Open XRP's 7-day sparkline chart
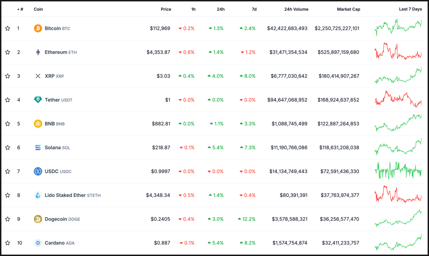 point(398,75)
